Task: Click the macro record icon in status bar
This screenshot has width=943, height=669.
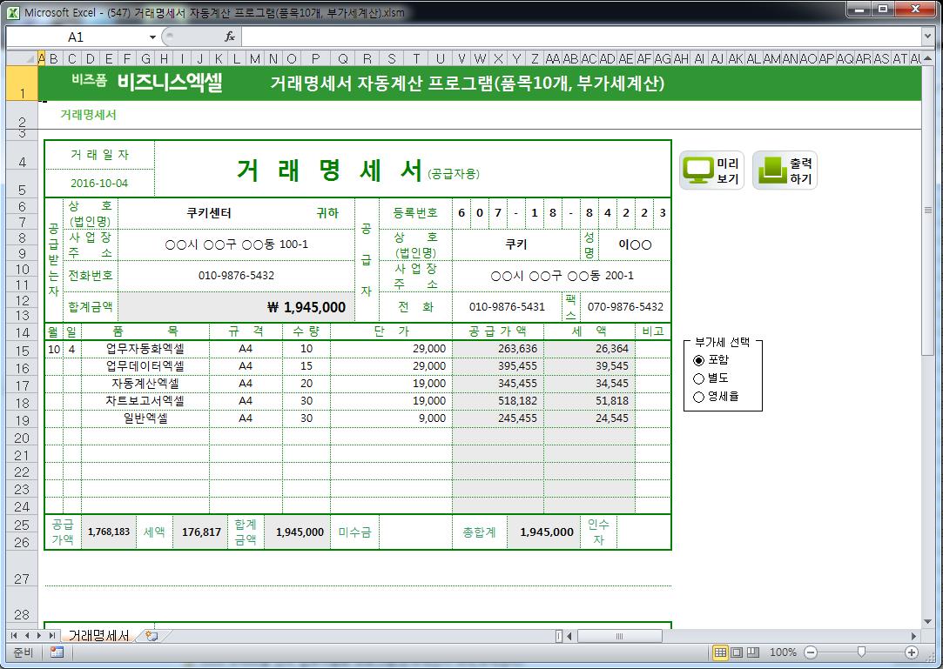Action: pyautogui.click(x=57, y=652)
